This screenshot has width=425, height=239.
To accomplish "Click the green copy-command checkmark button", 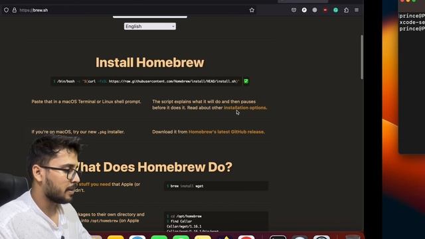I will click(x=246, y=81).
